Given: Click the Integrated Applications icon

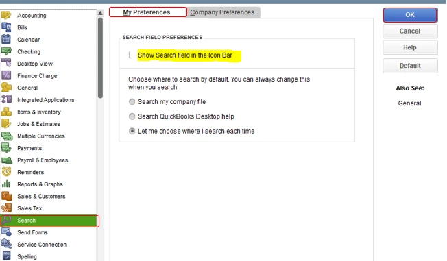Looking at the screenshot, I should pyautogui.click(x=6, y=100).
